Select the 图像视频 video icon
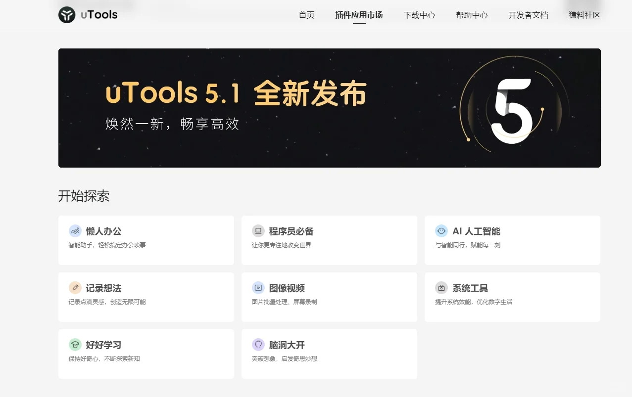The image size is (632, 397). pos(258,287)
